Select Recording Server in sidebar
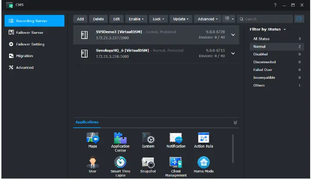Viewport: 312px width, 180px height. point(35,21)
